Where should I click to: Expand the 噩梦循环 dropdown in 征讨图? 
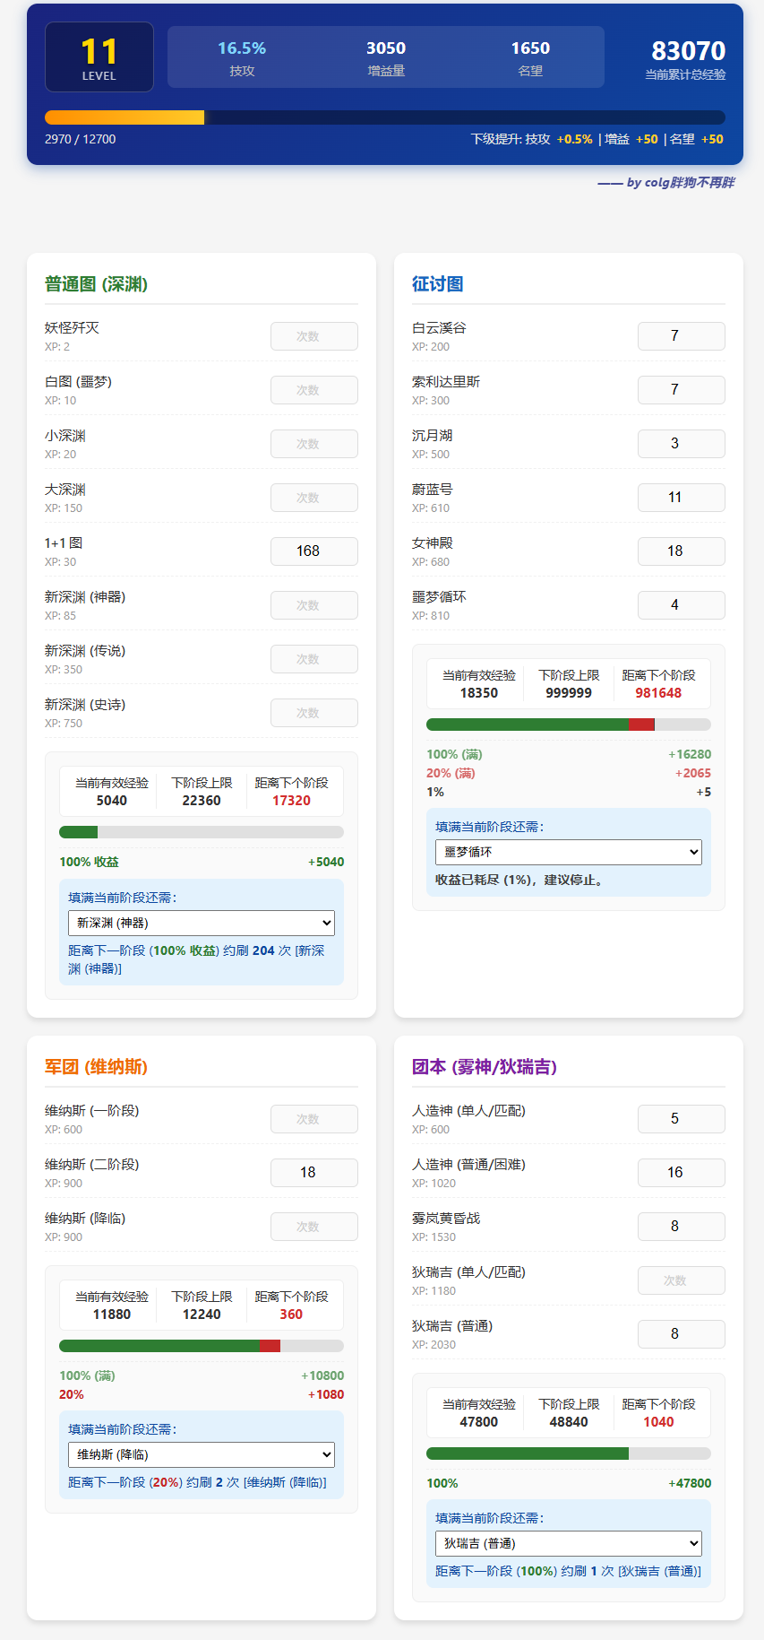pyautogui.click(x=568, y=852)
